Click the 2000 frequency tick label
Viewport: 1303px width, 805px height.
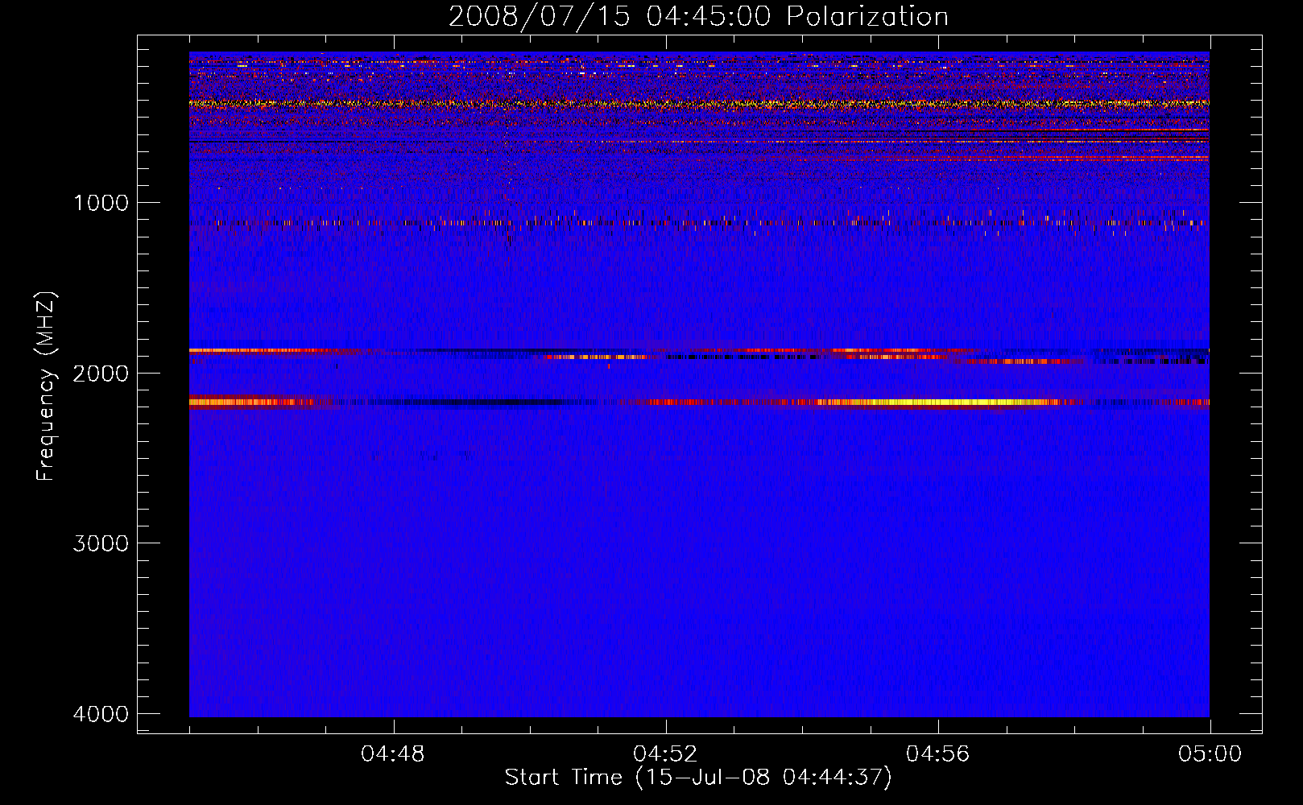tap(101, 374)
